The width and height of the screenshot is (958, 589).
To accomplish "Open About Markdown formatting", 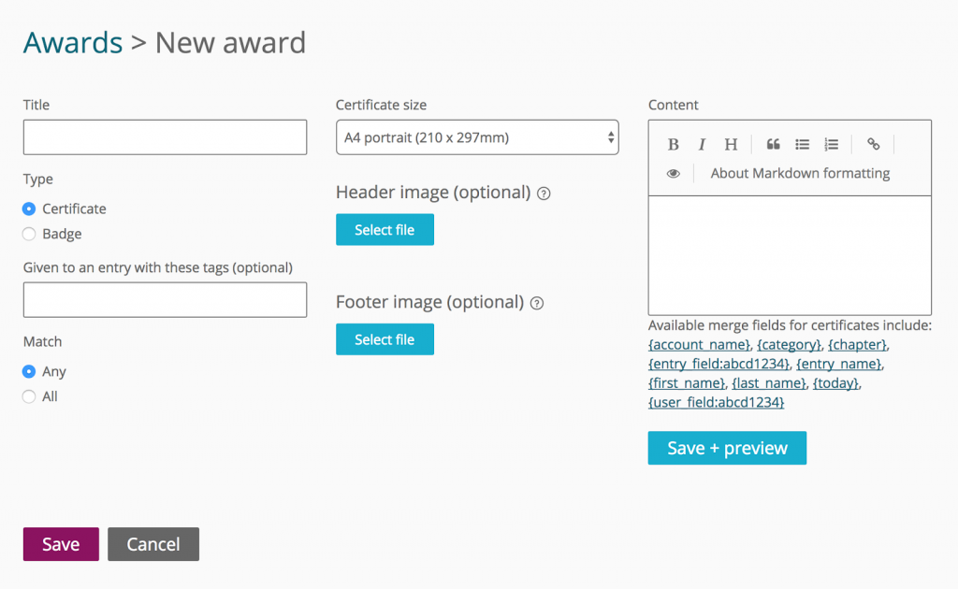I will [x=800, y=173].
